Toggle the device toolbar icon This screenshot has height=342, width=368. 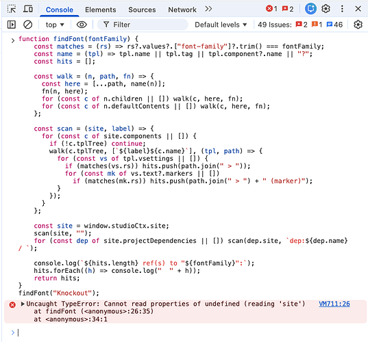[28, 9]
